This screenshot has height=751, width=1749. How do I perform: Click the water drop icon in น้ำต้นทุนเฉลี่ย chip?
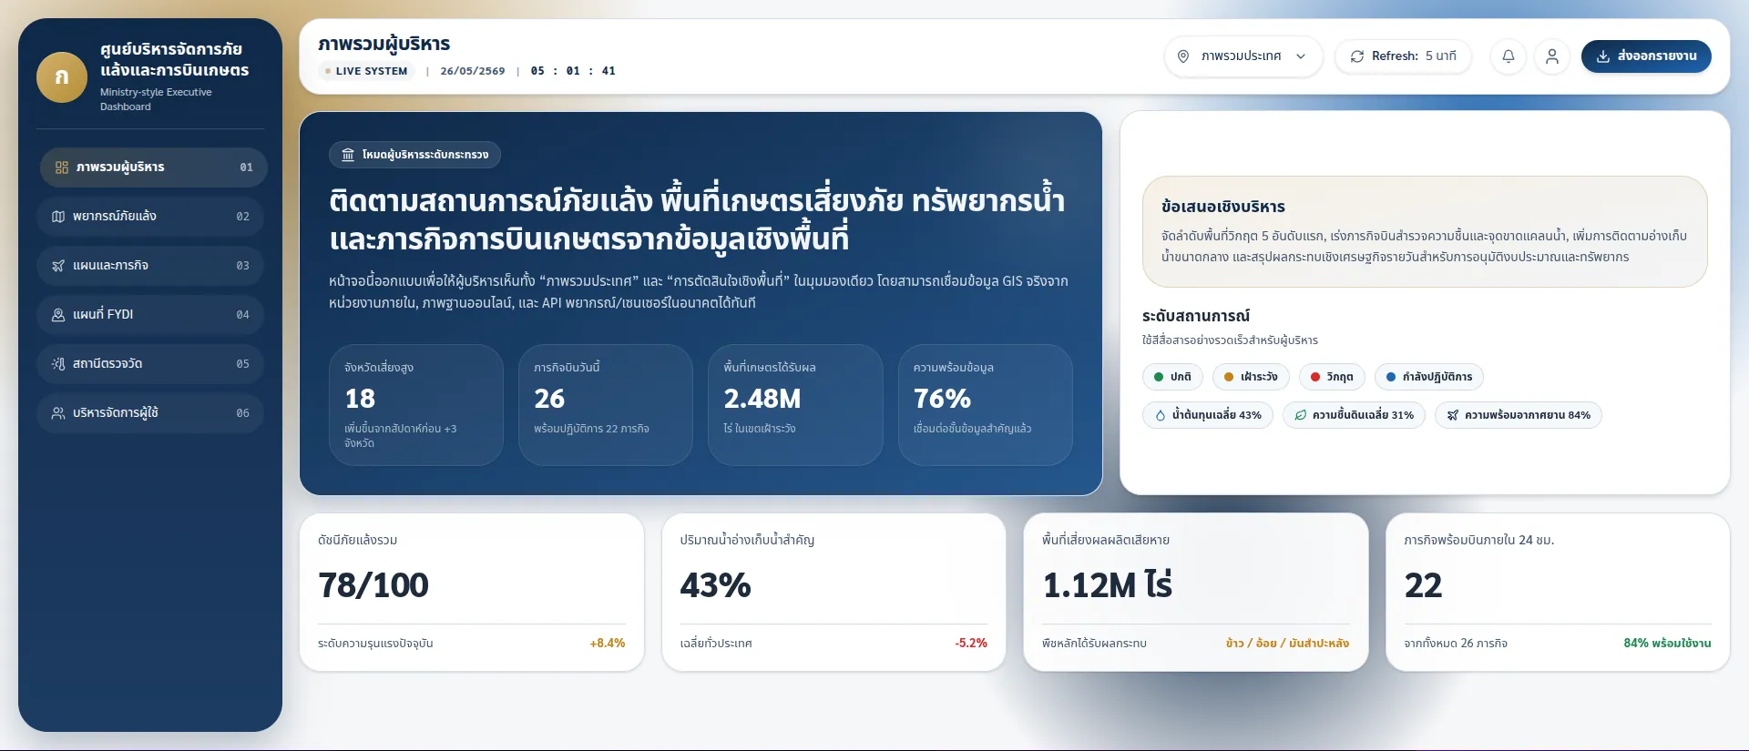point(1161,415)
